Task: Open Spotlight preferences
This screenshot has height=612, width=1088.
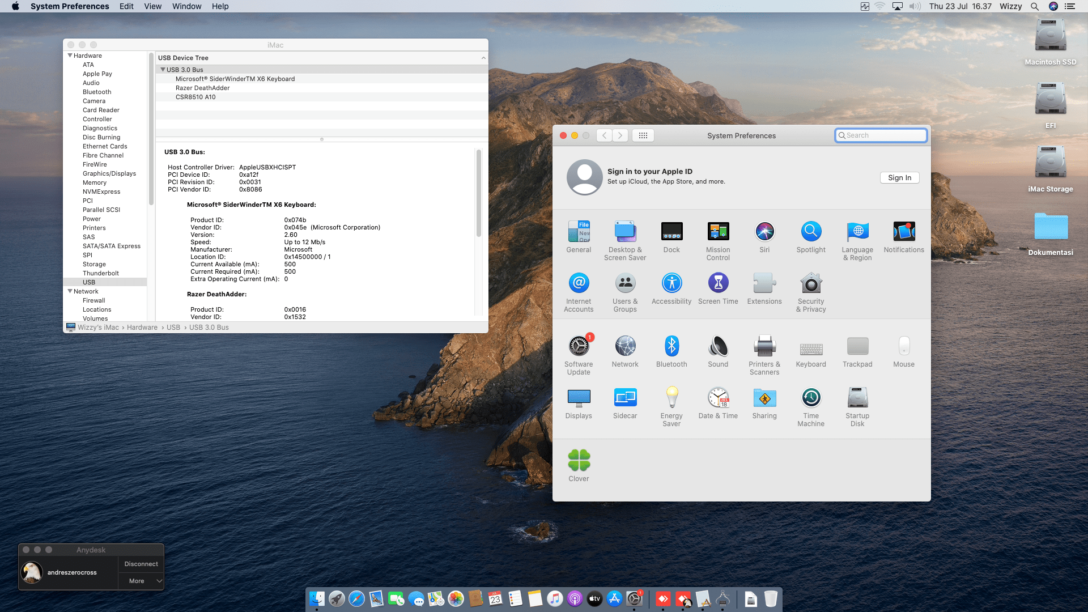Action: tap(811, 237)
